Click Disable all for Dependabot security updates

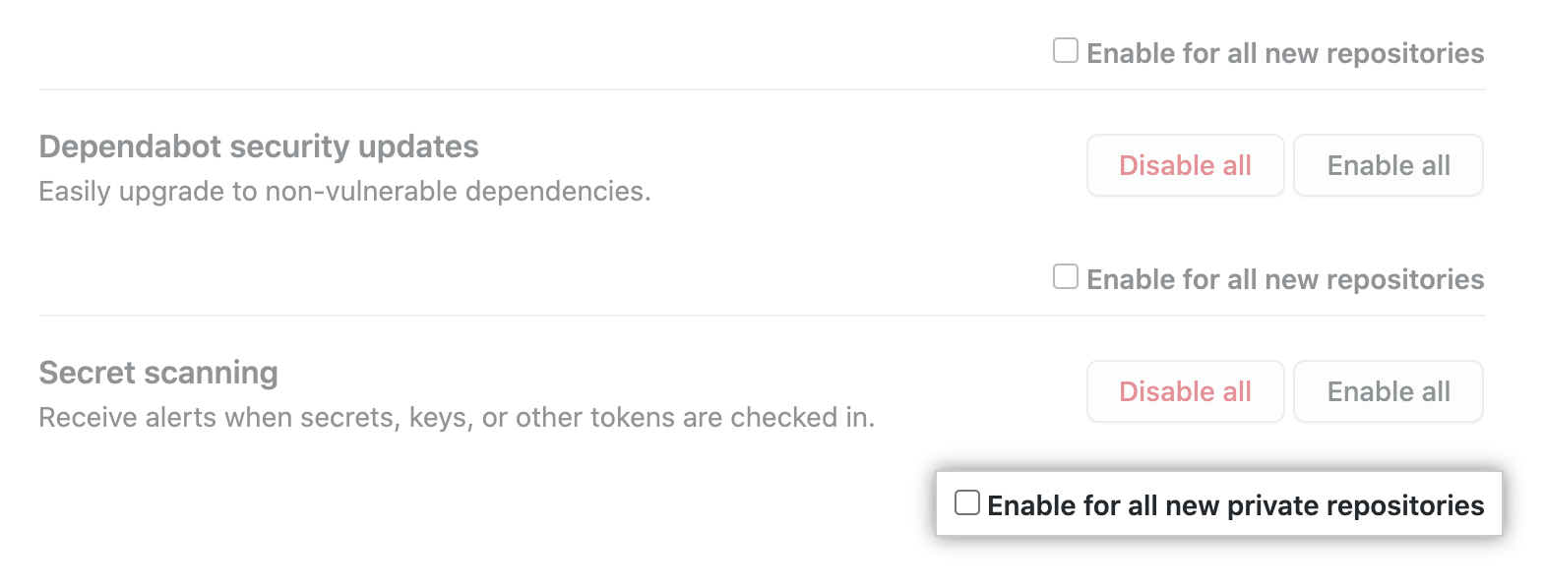(x=1185, y=165)
